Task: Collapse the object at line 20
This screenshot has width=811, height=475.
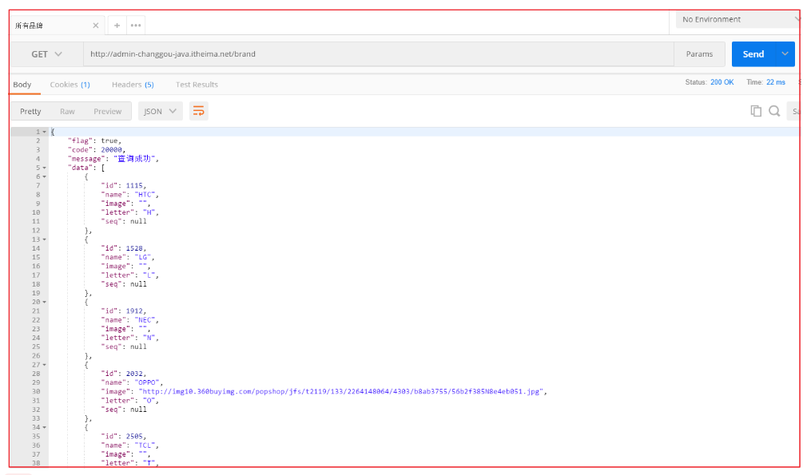Action: click(x=45, y=303)
